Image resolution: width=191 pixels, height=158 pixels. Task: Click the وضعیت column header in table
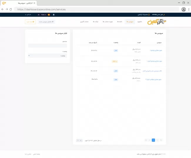(x=116, y=42)
